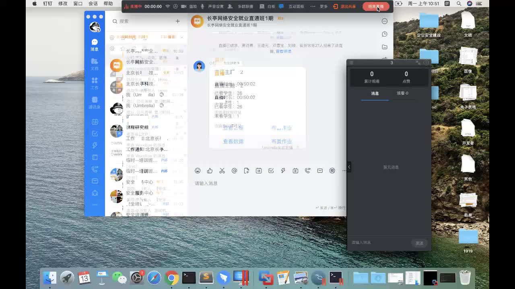Click the message input in live panel
This screenshot has height=289, width=515.
378,242
